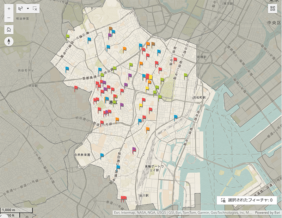Open selection tool dropdown arrow
Image resolution: width=282 pixels, height=218 pixels.
click(28, 8)
